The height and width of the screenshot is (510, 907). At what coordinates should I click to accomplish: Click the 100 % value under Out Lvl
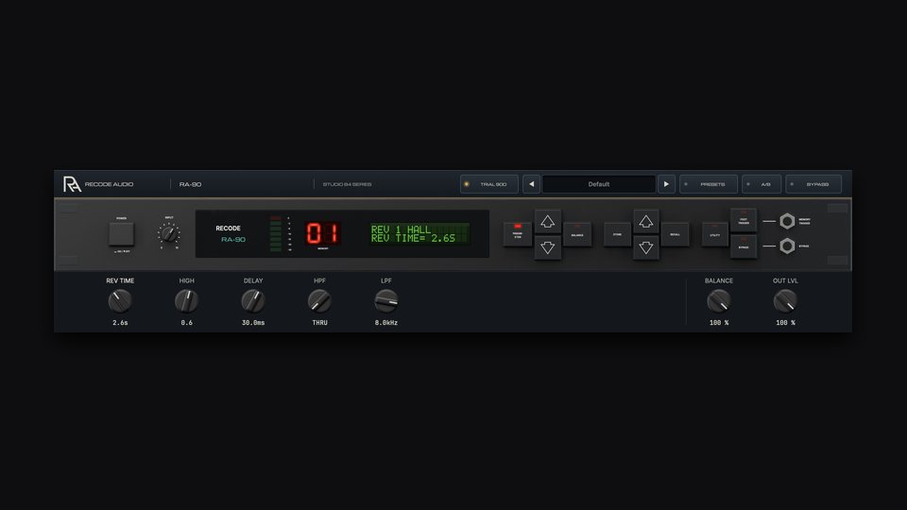tap(785, 323)
